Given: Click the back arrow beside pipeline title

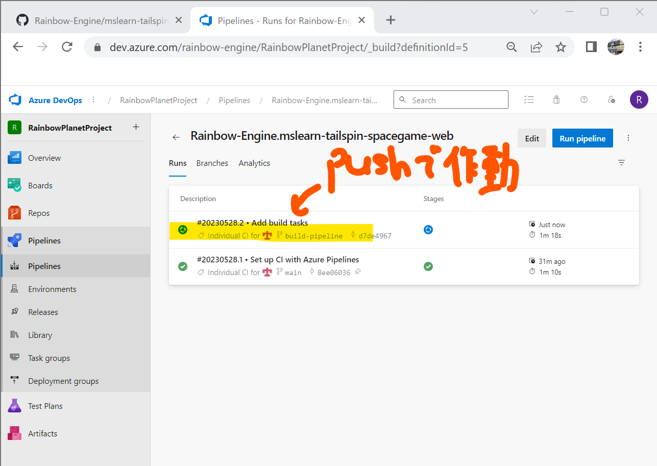Looking at the screenshot, I should tap(176, 137).
